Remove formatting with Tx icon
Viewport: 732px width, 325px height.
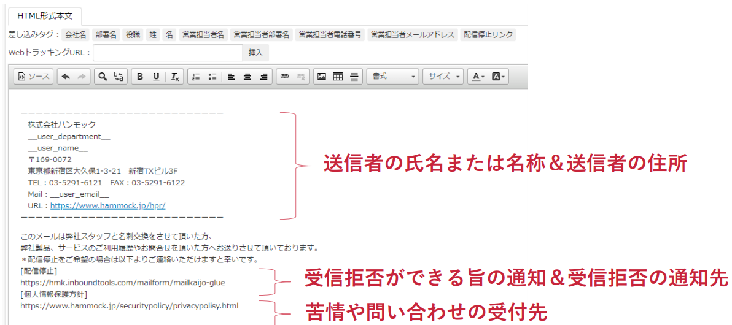point(174,77)
